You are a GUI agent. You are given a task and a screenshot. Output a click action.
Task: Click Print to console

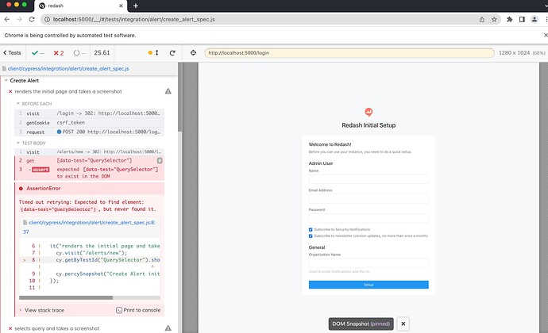138,310
